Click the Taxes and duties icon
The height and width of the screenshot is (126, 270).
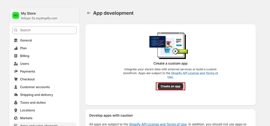click(x=16, y=103)
